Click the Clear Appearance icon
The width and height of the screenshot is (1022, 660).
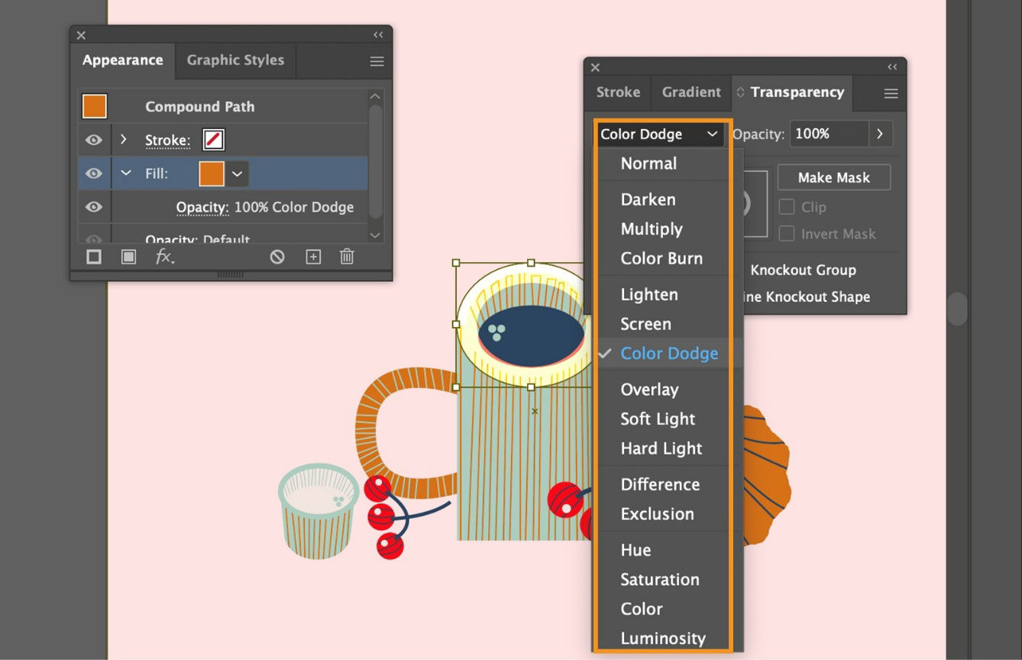(x=277, y=257)
